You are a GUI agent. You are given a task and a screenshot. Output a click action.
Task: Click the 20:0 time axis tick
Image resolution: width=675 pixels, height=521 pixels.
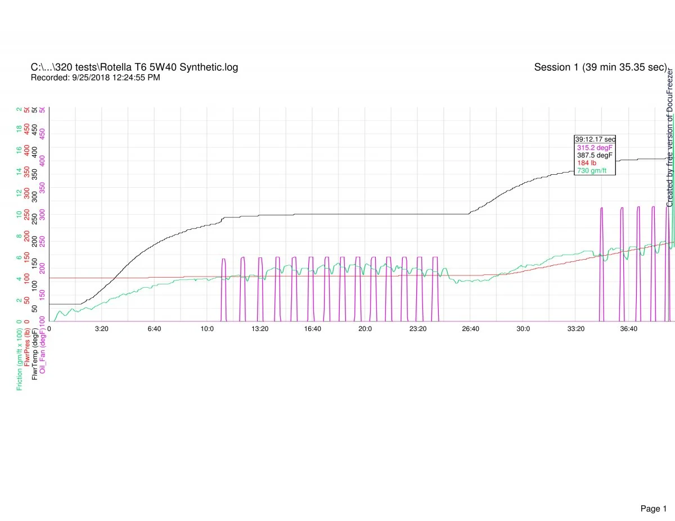tap(365, 328)
